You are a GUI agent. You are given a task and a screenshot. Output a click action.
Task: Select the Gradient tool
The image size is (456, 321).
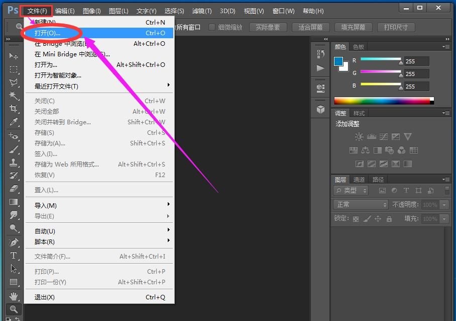click(14, 202)
